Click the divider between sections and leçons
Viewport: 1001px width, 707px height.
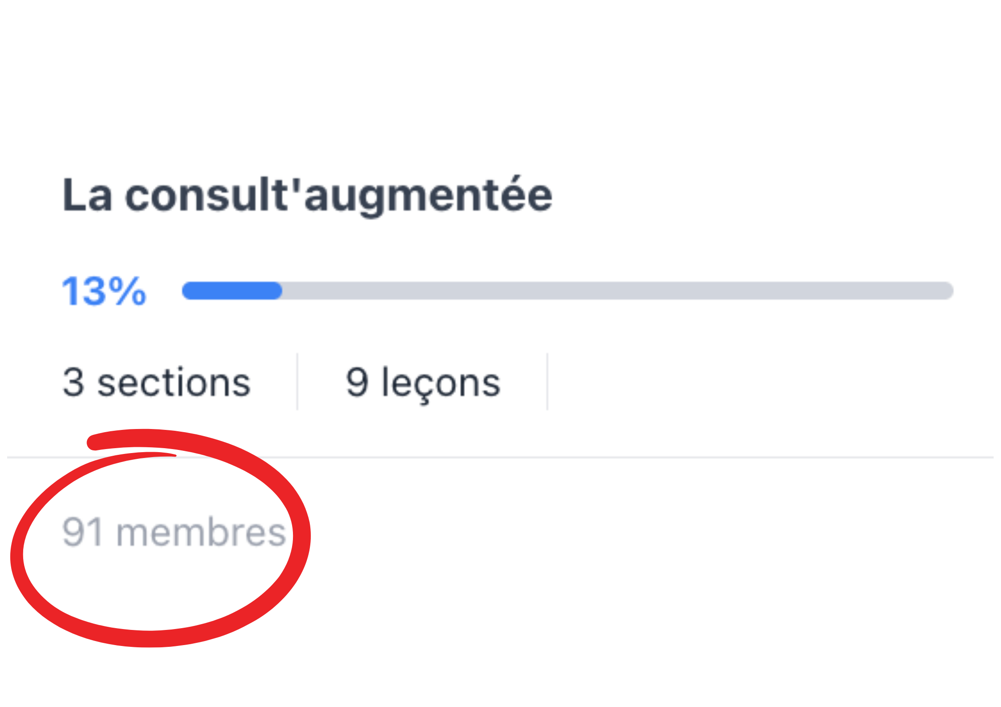point(298,381)
